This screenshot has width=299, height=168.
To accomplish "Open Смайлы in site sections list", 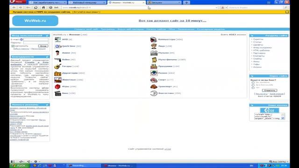I will tap(257, 59).
